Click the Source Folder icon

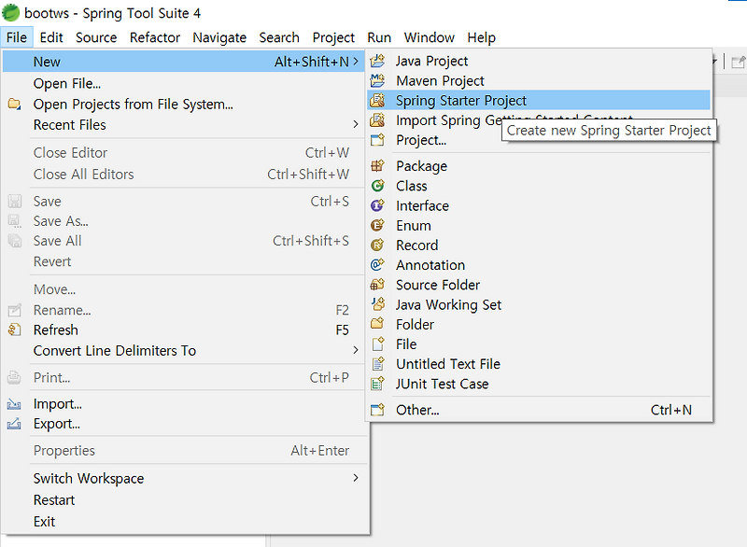(x=377, y=285)
